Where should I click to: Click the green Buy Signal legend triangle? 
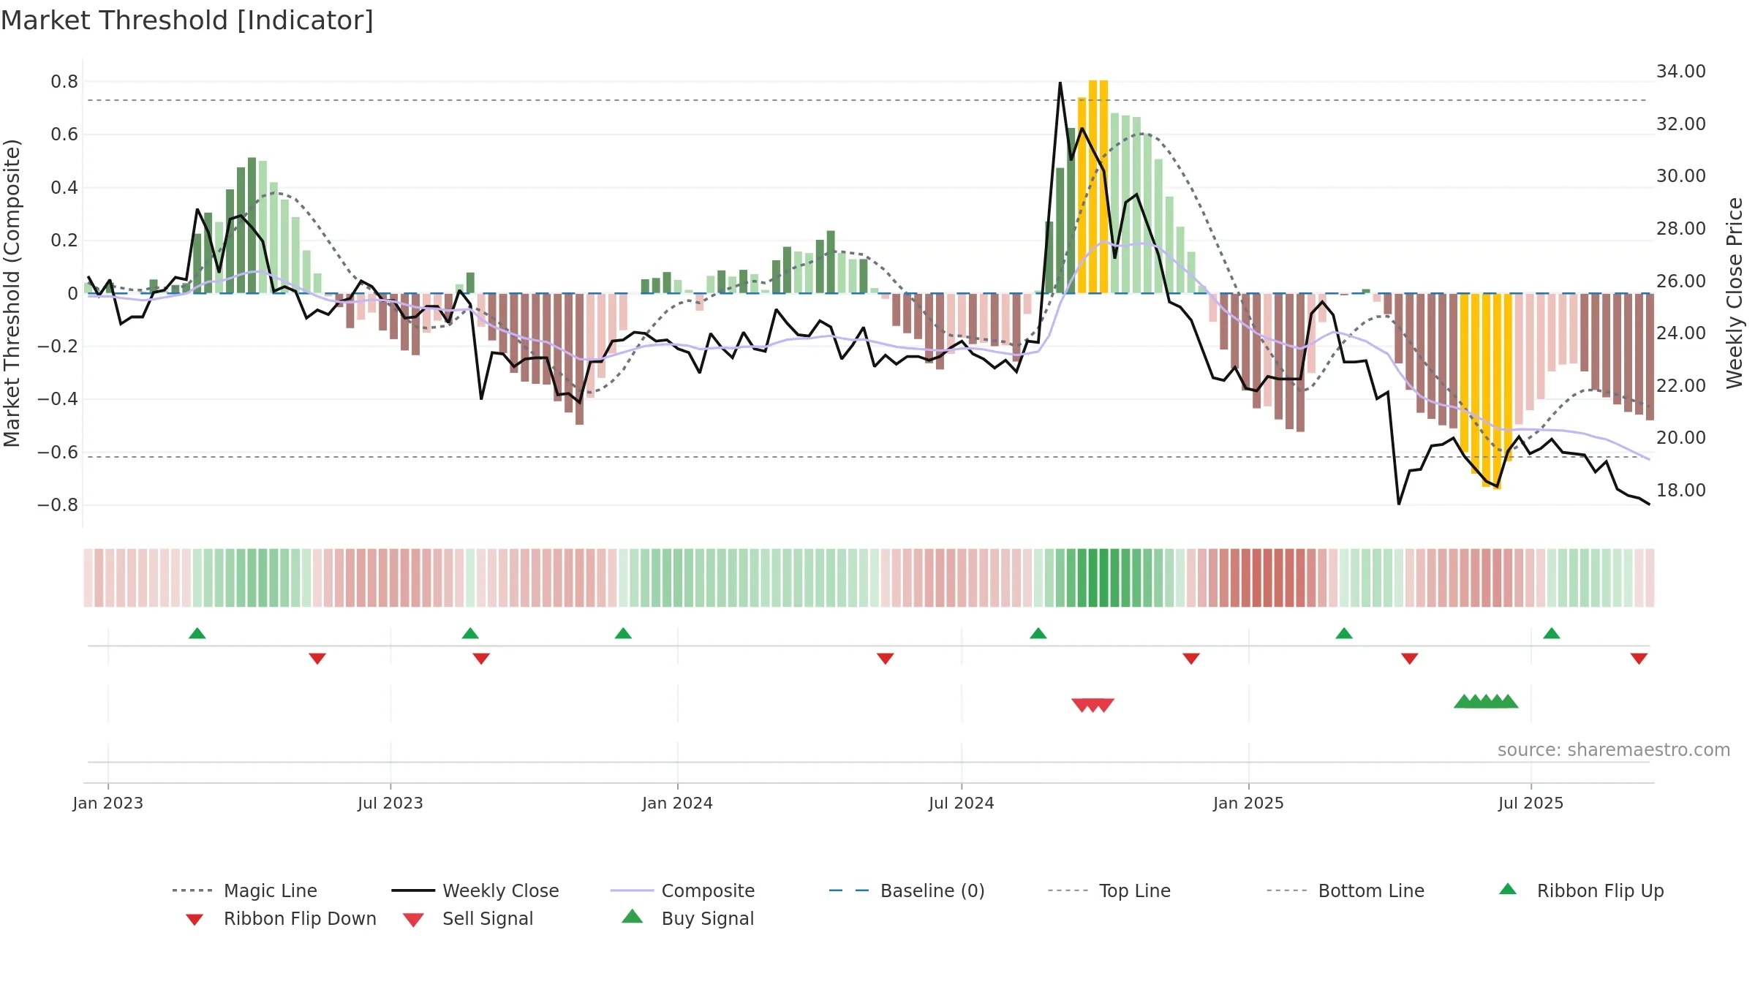click(633, 916)
